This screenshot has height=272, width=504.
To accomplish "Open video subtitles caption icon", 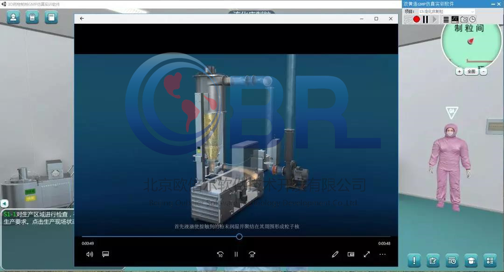I will pos(105,254).
